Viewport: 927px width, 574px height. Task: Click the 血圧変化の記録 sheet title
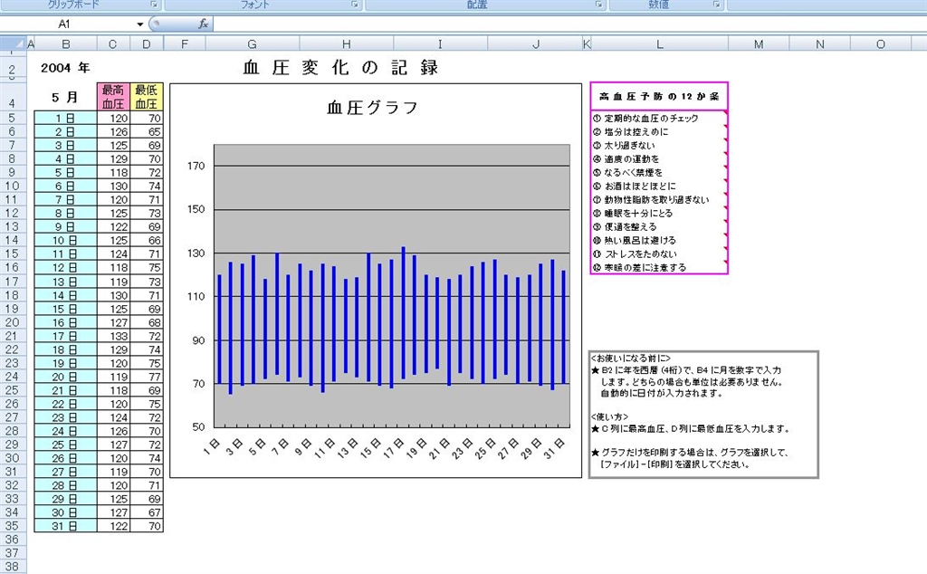tap(341, 67)
